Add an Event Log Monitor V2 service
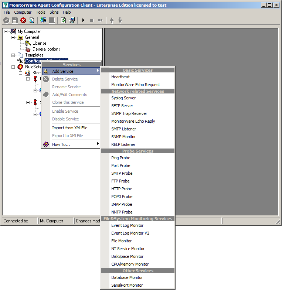Screen dimensions: 282x290 point(130,233)
